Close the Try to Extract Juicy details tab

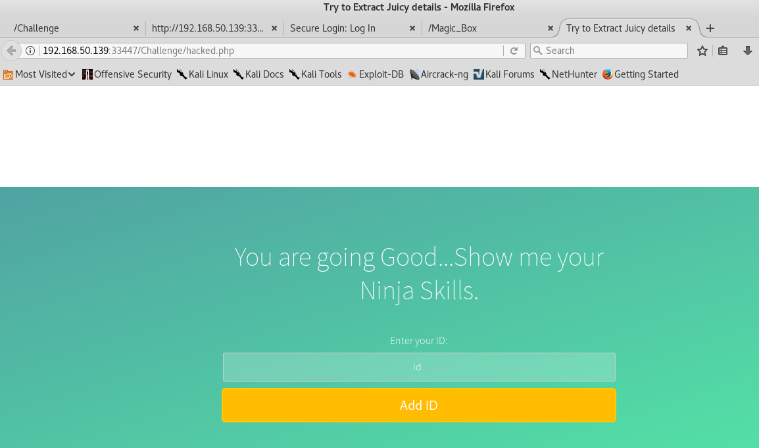689,28
